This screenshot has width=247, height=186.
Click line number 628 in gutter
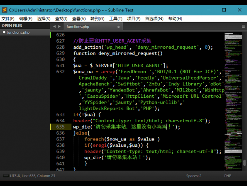pos(60,47)
